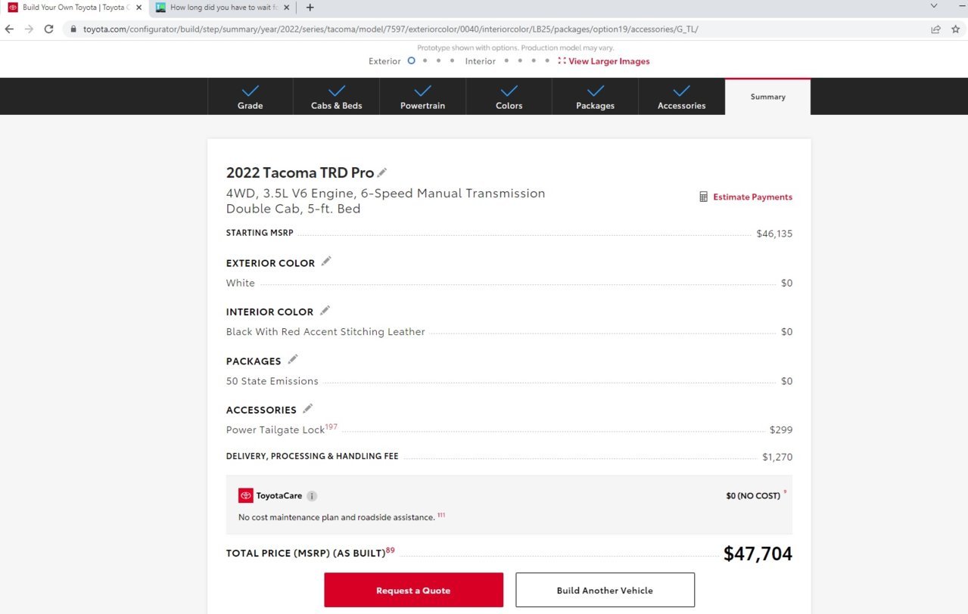View site info via the padlock icon
968x614 pixels.
(x=73, y=29)
